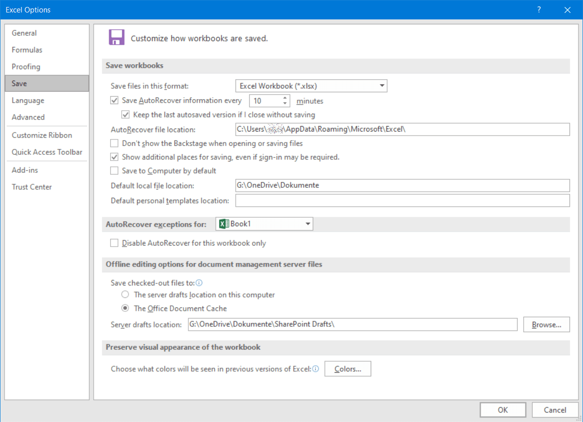Click the AutoRecover minutes number field
Image resolution: width=583 pixels, height=422 pixels.
pos(265,101)
